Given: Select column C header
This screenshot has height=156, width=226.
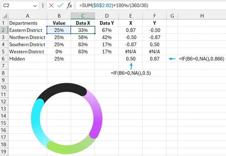Looking at the screenshot, I should pos(83,16).
